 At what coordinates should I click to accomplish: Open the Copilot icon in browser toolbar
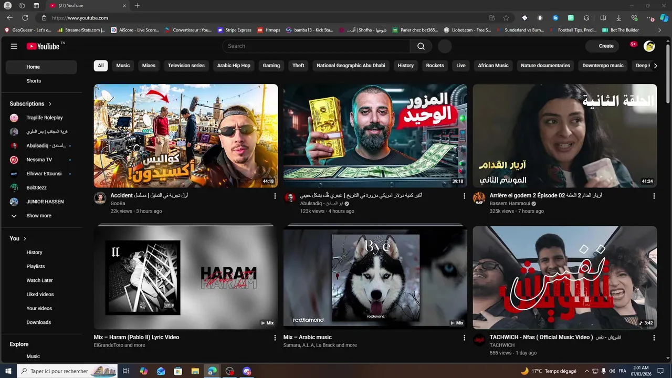point(664,18)
